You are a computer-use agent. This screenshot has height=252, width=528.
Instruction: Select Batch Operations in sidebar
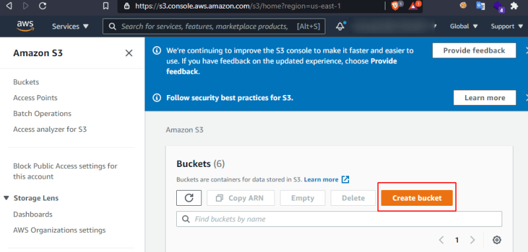42,113
